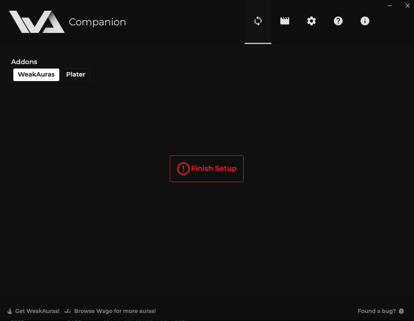This screenshot has width=414, height=321.
Task: Click the clapperboard icon in the header
Action: click(x=285, y=21)
